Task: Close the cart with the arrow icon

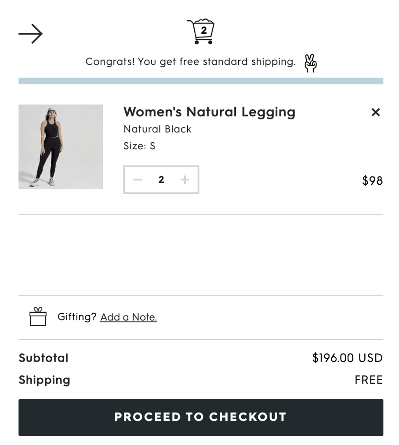Action: pos(31,34)
